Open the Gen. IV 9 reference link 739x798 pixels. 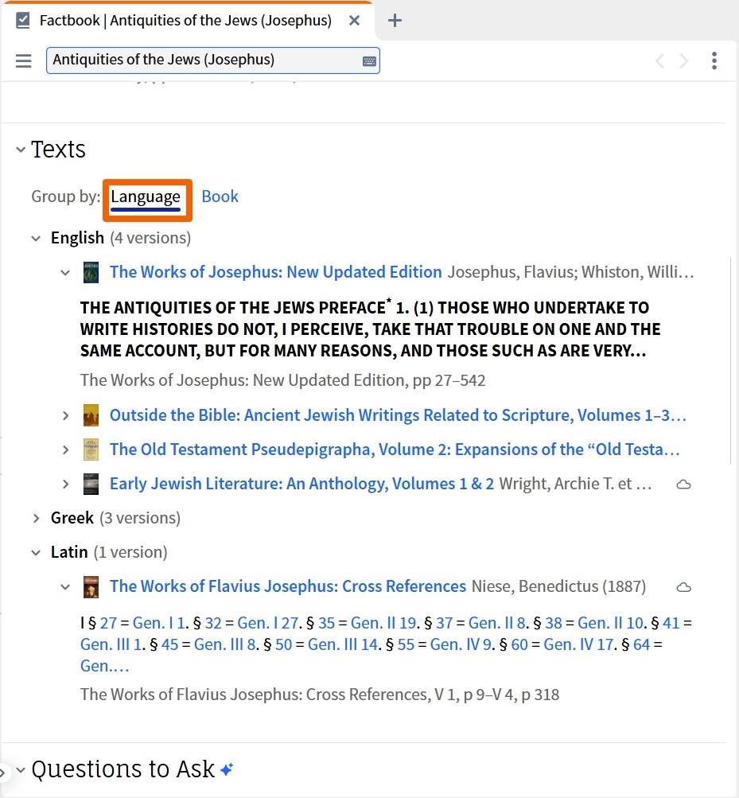tap(461, 644)
